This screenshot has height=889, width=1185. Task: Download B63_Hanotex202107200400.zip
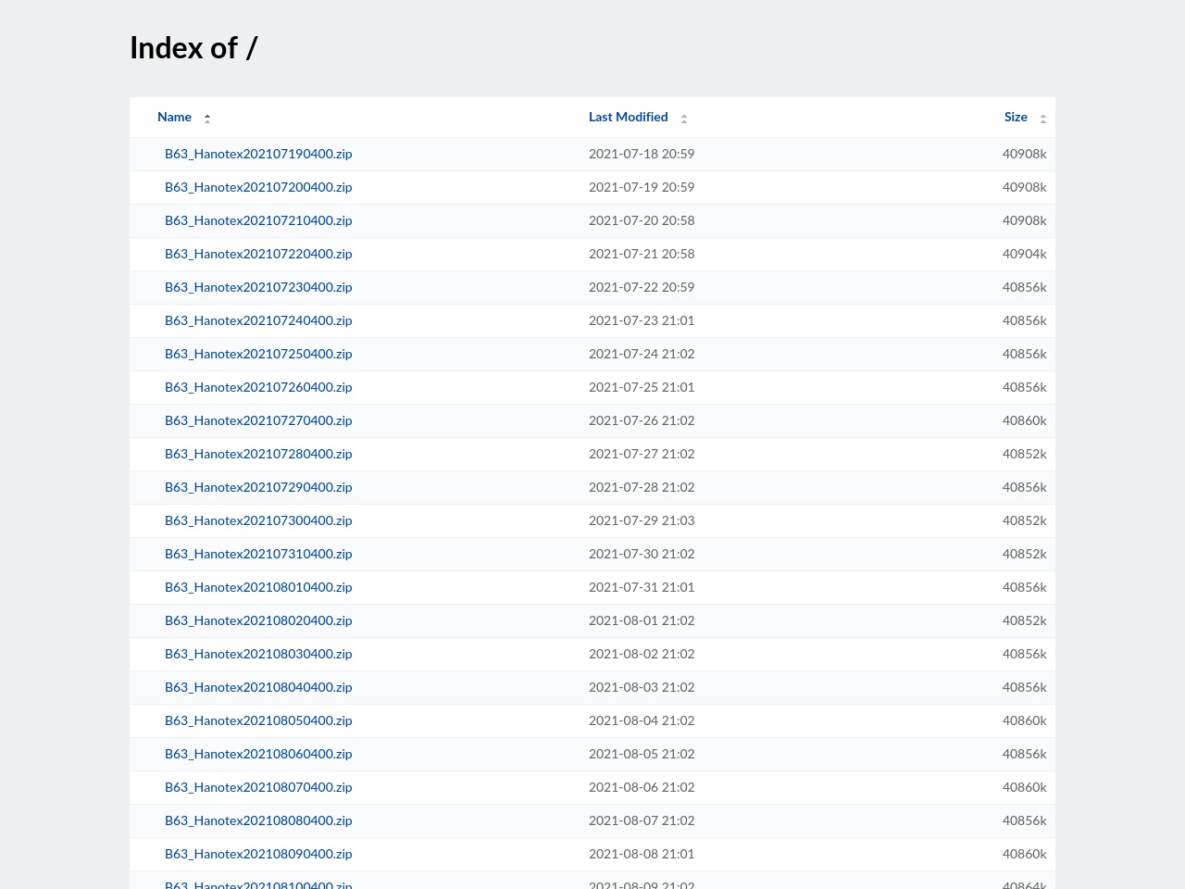click(258, 187)
